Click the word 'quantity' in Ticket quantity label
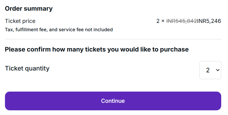This screenshot has height=115, width=228. click(37, 69)
